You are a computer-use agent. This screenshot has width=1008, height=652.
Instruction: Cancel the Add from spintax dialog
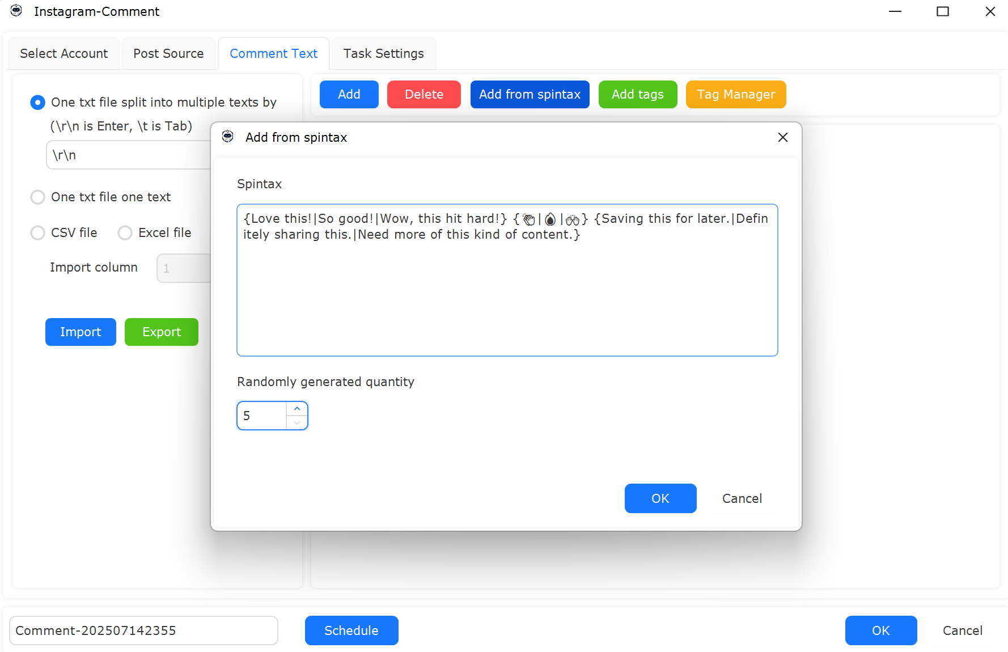[x=742, y=498]
